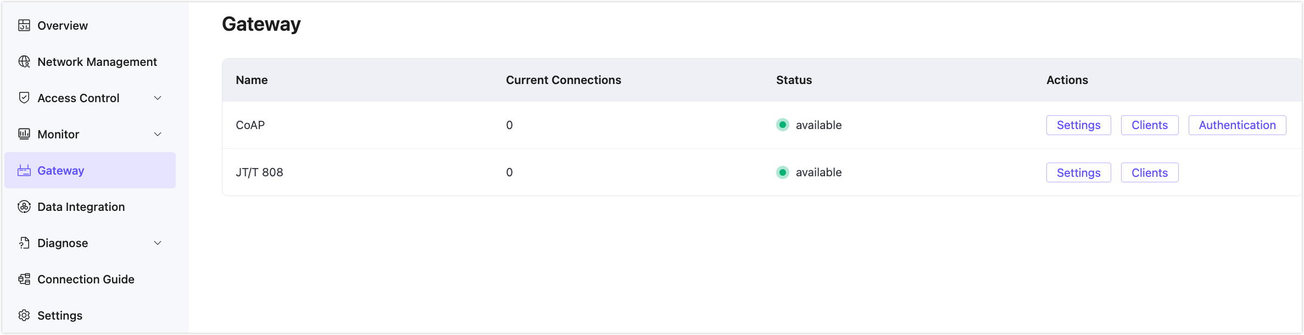Click the Network Management globe icon
This screenshot has height=335, width=1304.
[24, 62]
